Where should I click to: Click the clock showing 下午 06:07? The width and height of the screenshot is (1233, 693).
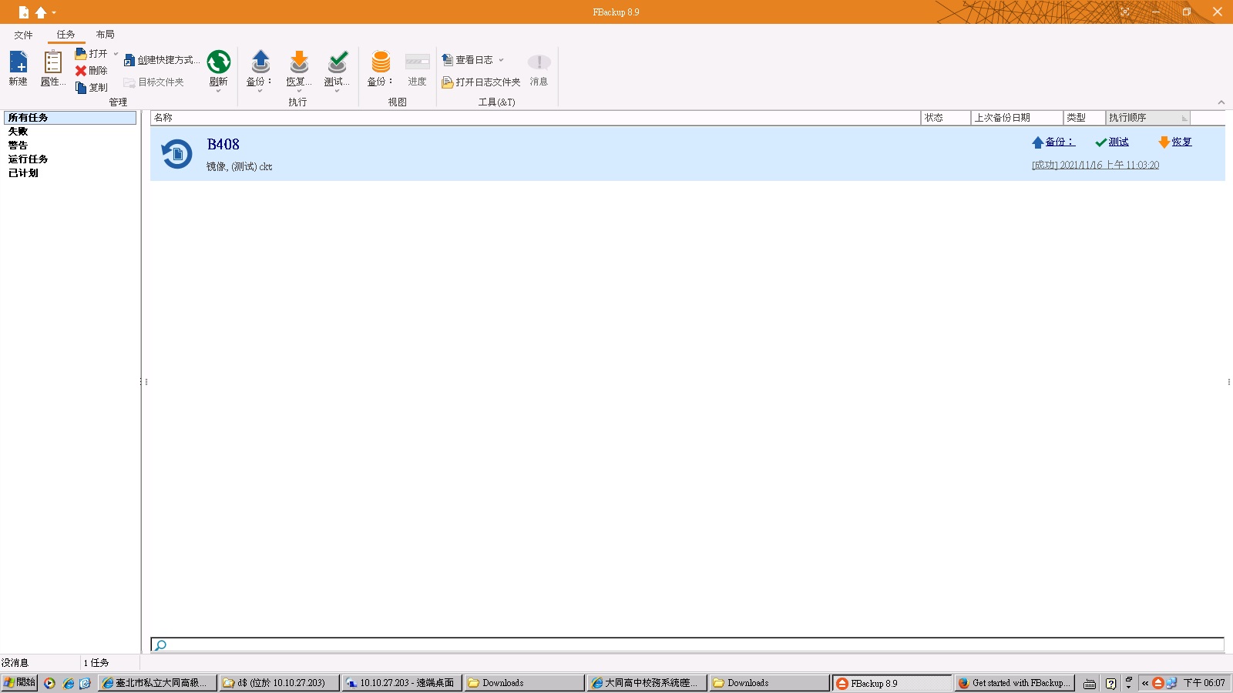tap(1204, 683)
